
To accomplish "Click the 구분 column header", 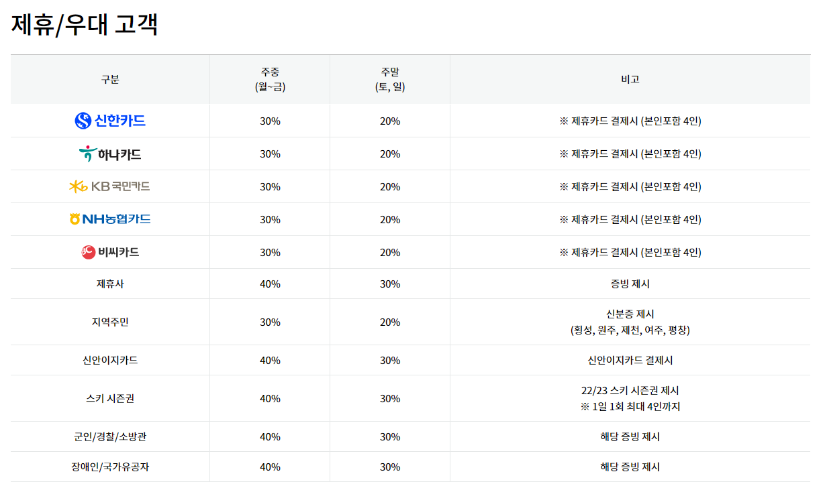I will coord(110,79).
